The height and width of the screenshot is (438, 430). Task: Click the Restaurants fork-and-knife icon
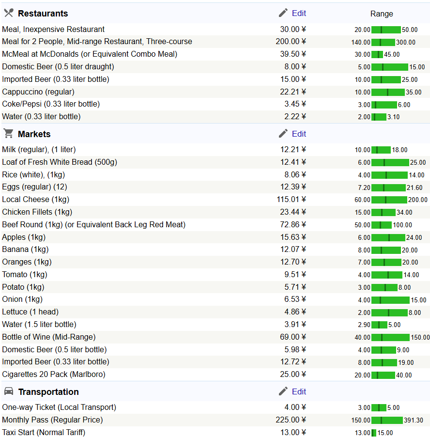tap(9, 13)
